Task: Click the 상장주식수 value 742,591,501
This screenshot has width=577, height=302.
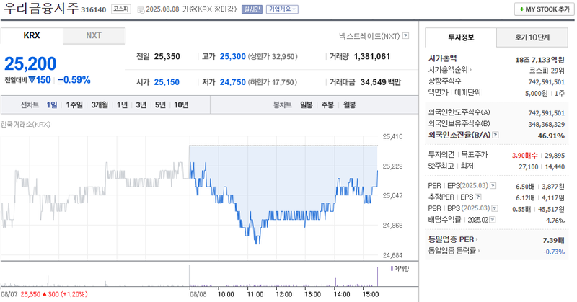Action: click(547, 82)
